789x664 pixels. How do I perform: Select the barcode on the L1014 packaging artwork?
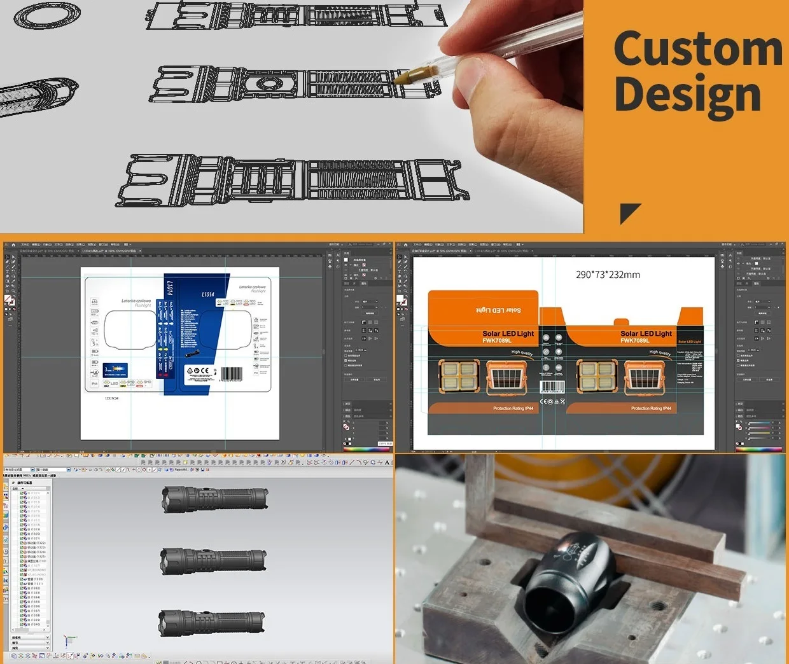[232, 375]
